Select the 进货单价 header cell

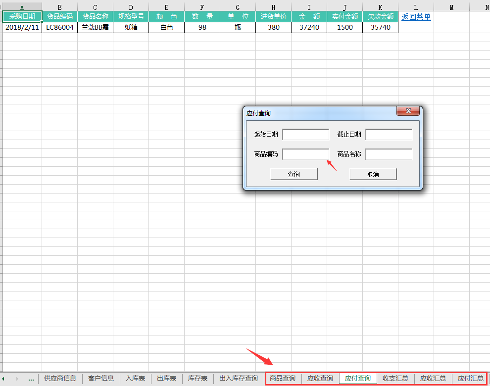(x=273, y=16)
